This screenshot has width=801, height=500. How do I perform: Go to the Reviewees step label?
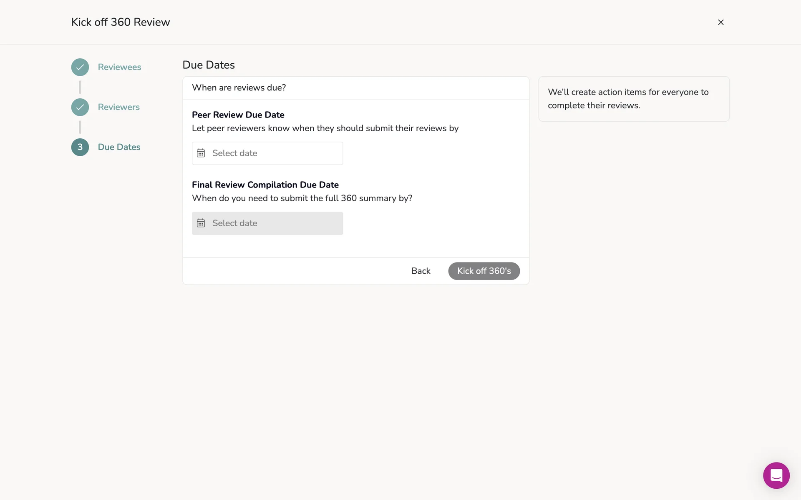[x=119, y=67]
